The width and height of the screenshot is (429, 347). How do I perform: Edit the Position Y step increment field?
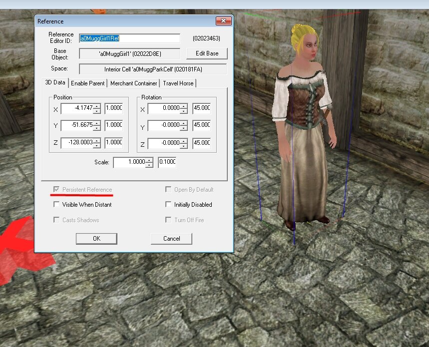click(114, 125)
